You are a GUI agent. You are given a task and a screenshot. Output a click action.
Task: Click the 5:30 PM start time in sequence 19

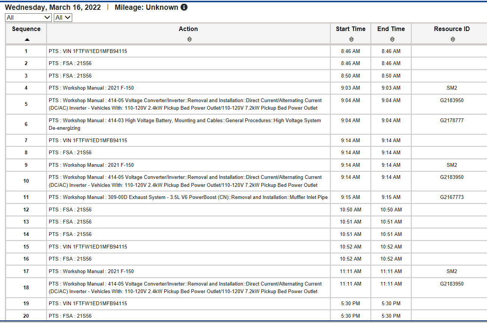[x=350, y=303]
